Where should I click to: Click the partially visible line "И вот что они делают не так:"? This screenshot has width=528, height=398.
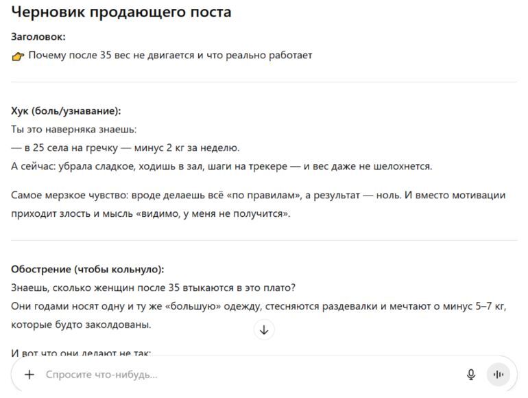tap(81, 353)
